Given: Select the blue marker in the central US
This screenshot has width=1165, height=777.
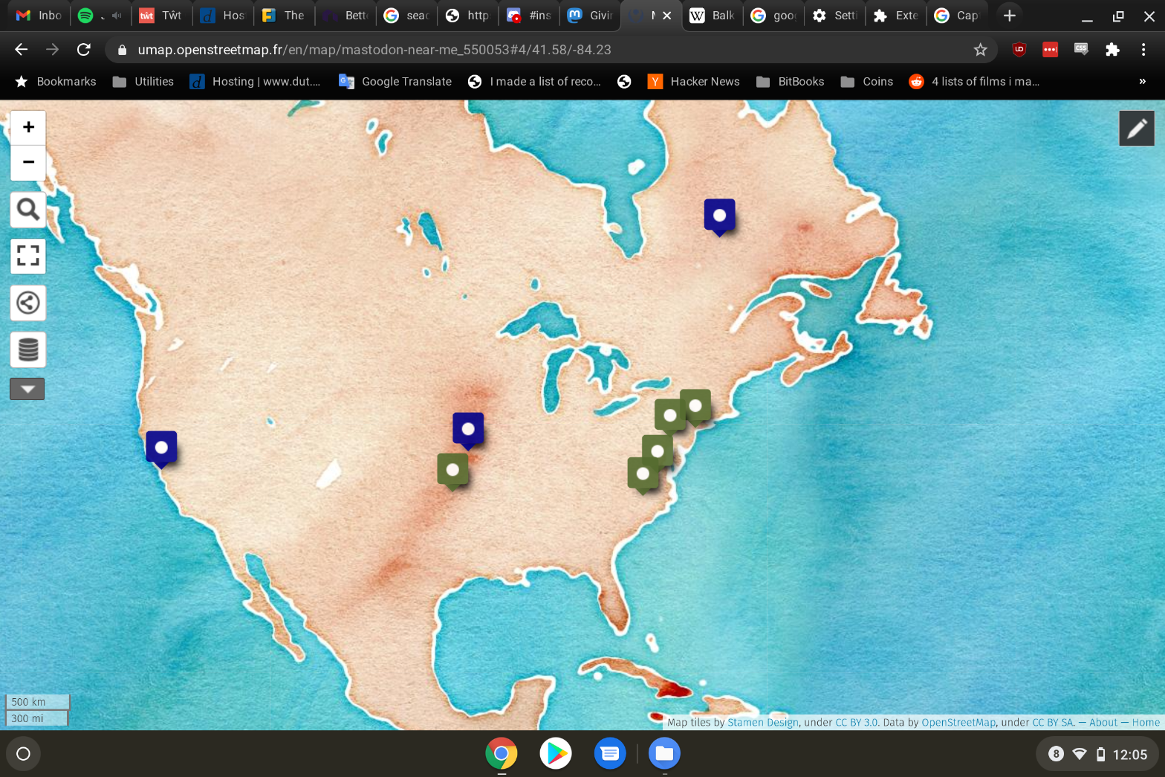Looking at the screenshot, I should [x=468, y=430].
